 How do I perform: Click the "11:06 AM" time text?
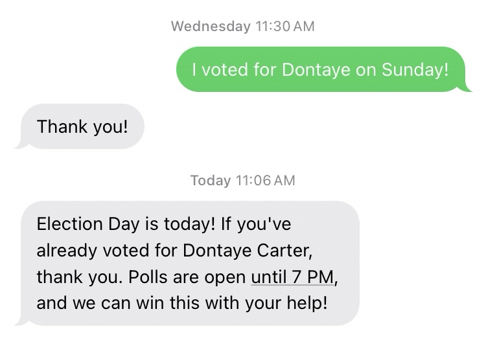(264, 180)
